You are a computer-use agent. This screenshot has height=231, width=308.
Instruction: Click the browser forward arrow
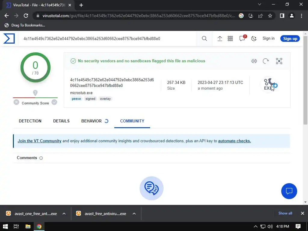(x=16, y=16)
